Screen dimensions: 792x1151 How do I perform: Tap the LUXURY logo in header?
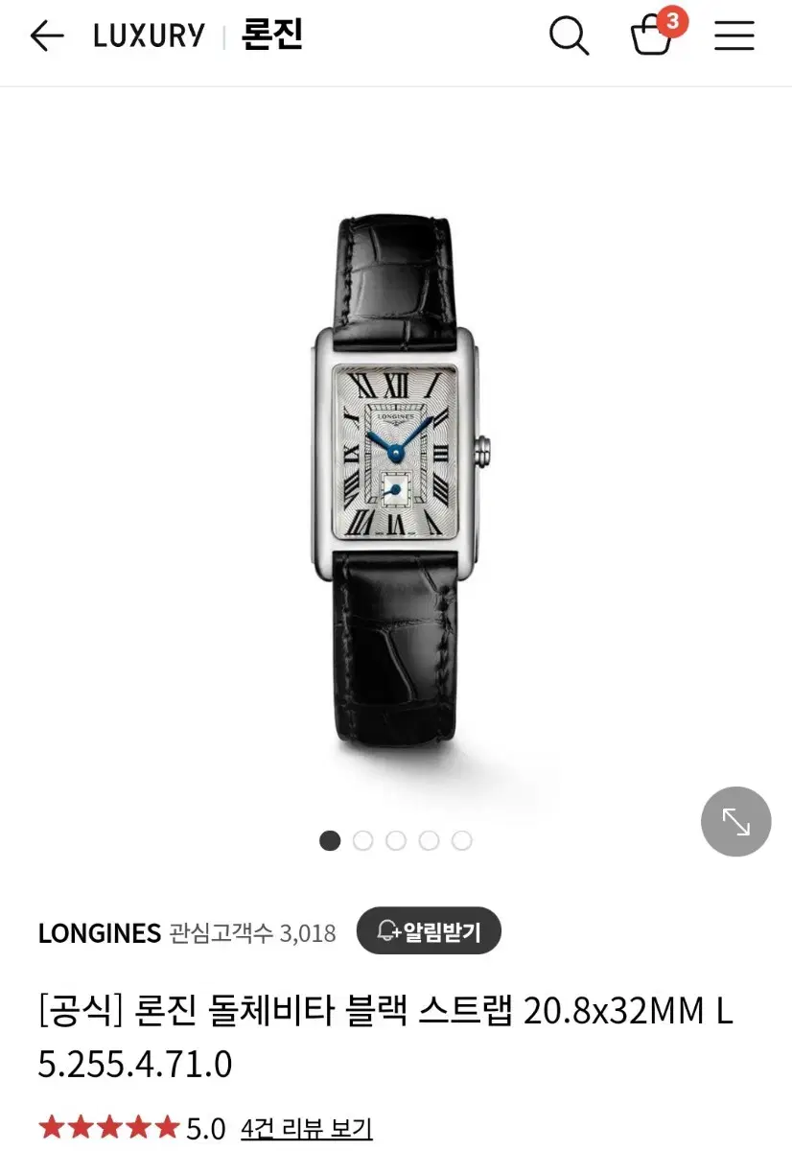pos(149,36)
